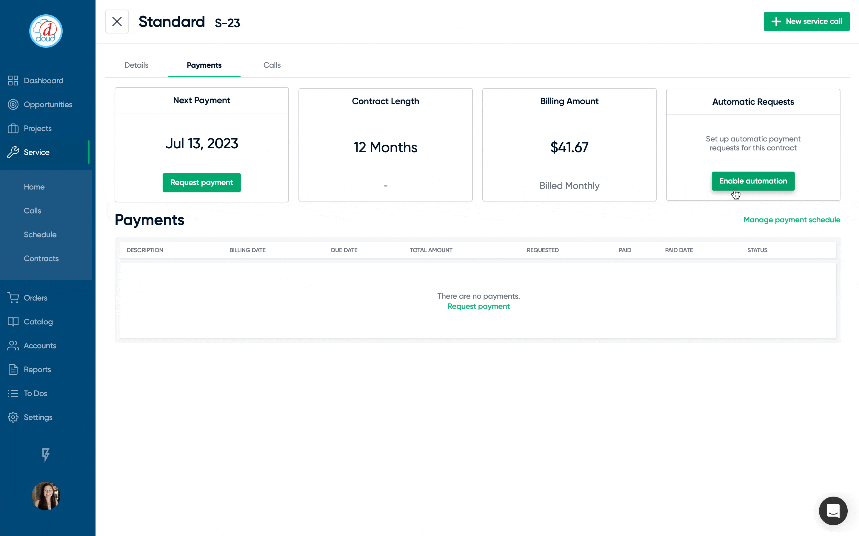Select Service in the sidebar
The image size is (859, 536).
click(36, 152)
